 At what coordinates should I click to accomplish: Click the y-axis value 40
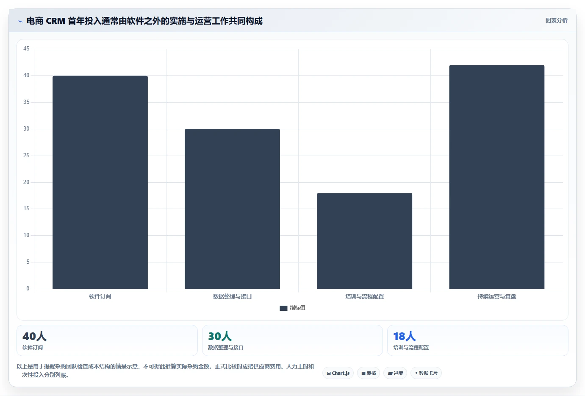26,75
